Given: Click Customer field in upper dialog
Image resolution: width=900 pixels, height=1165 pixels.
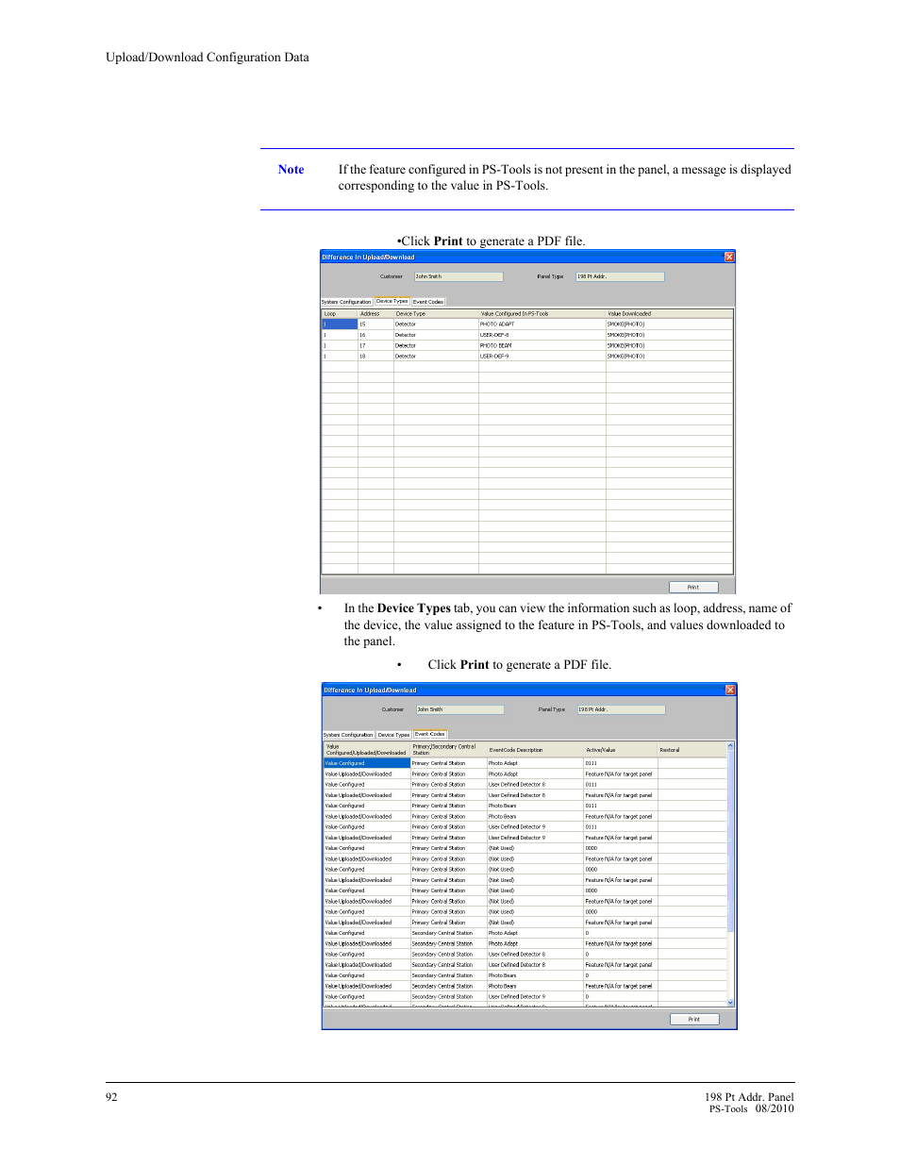Looking at the screenshot, I should pyautogui.click(x=458, y=276).
